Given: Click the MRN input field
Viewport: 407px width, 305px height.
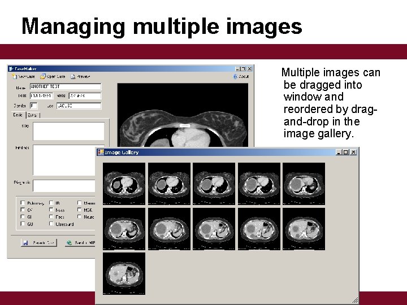Looking at the screenshot, I should point(85,96).
